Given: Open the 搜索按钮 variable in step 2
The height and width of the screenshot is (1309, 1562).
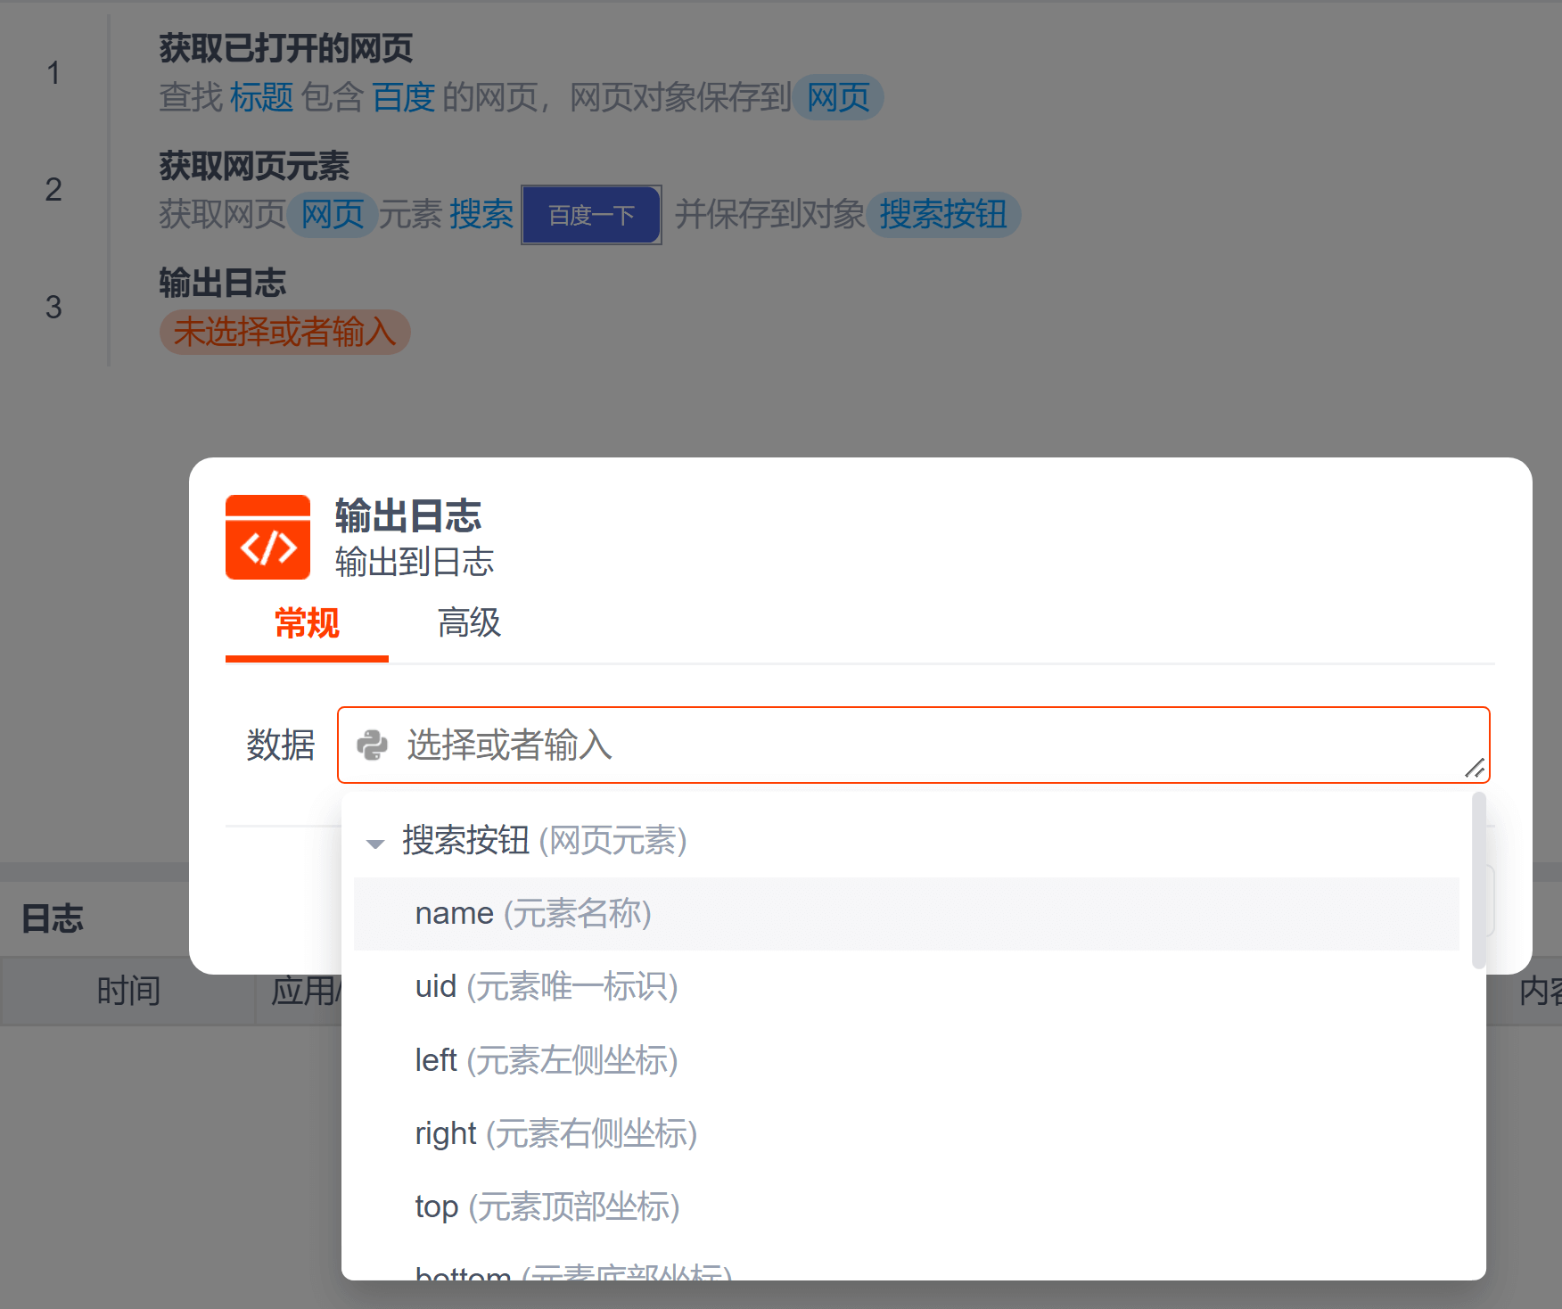Looking at the screenshot, I should pos(943,215).
